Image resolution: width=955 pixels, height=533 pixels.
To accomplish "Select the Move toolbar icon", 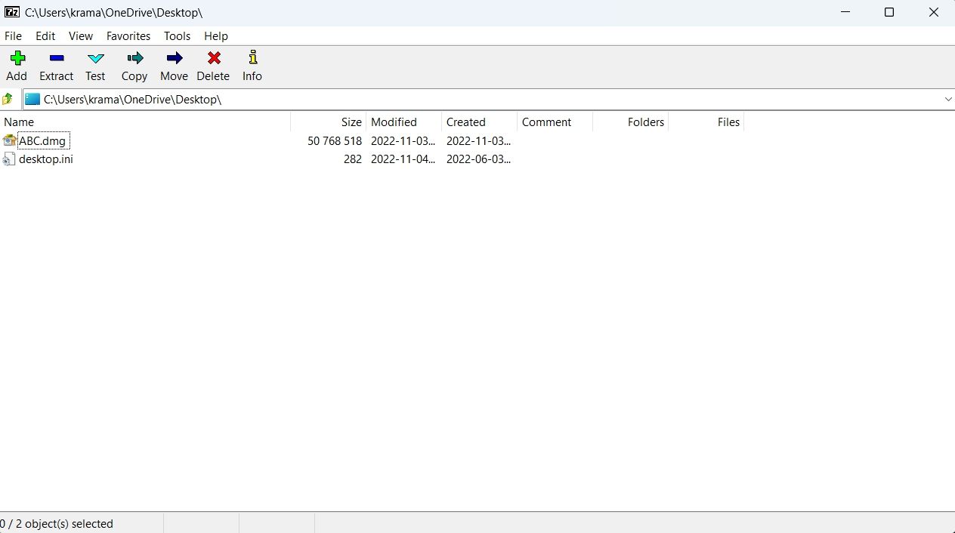I will tap(173, 66).
